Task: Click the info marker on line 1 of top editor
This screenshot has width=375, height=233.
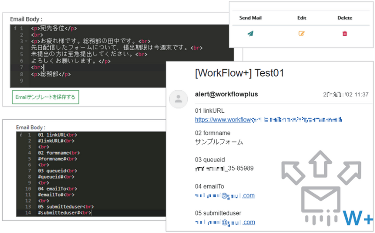Action: click(15, 28)
